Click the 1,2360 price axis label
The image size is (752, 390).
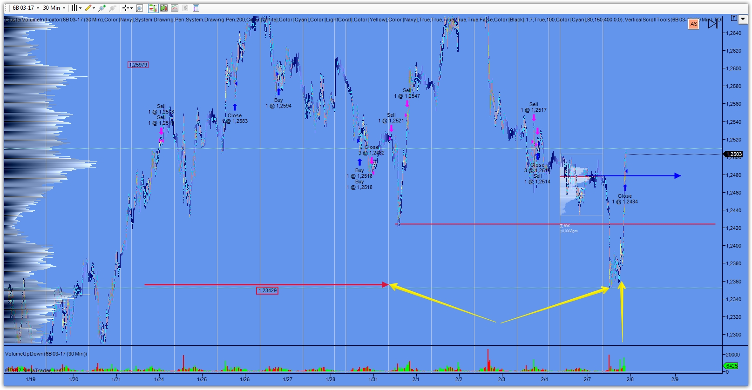coord(734,282)
